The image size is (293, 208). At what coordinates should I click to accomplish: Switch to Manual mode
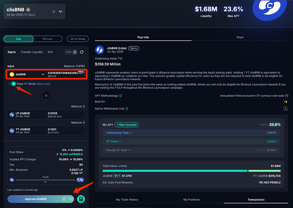pos(47,39)
